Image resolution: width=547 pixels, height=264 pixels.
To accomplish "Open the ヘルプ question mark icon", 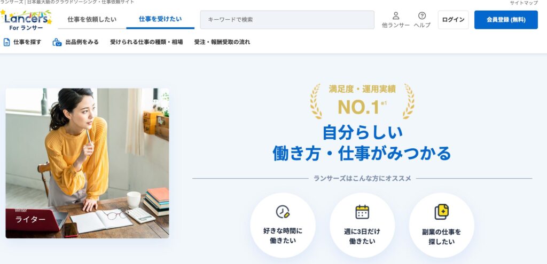I will (x=422, y=15).
